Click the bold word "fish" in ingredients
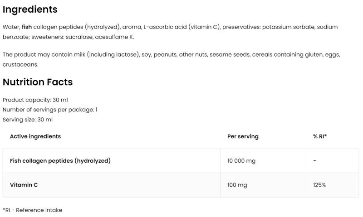Viewport: 363px width, 217px height. [27, 27]
